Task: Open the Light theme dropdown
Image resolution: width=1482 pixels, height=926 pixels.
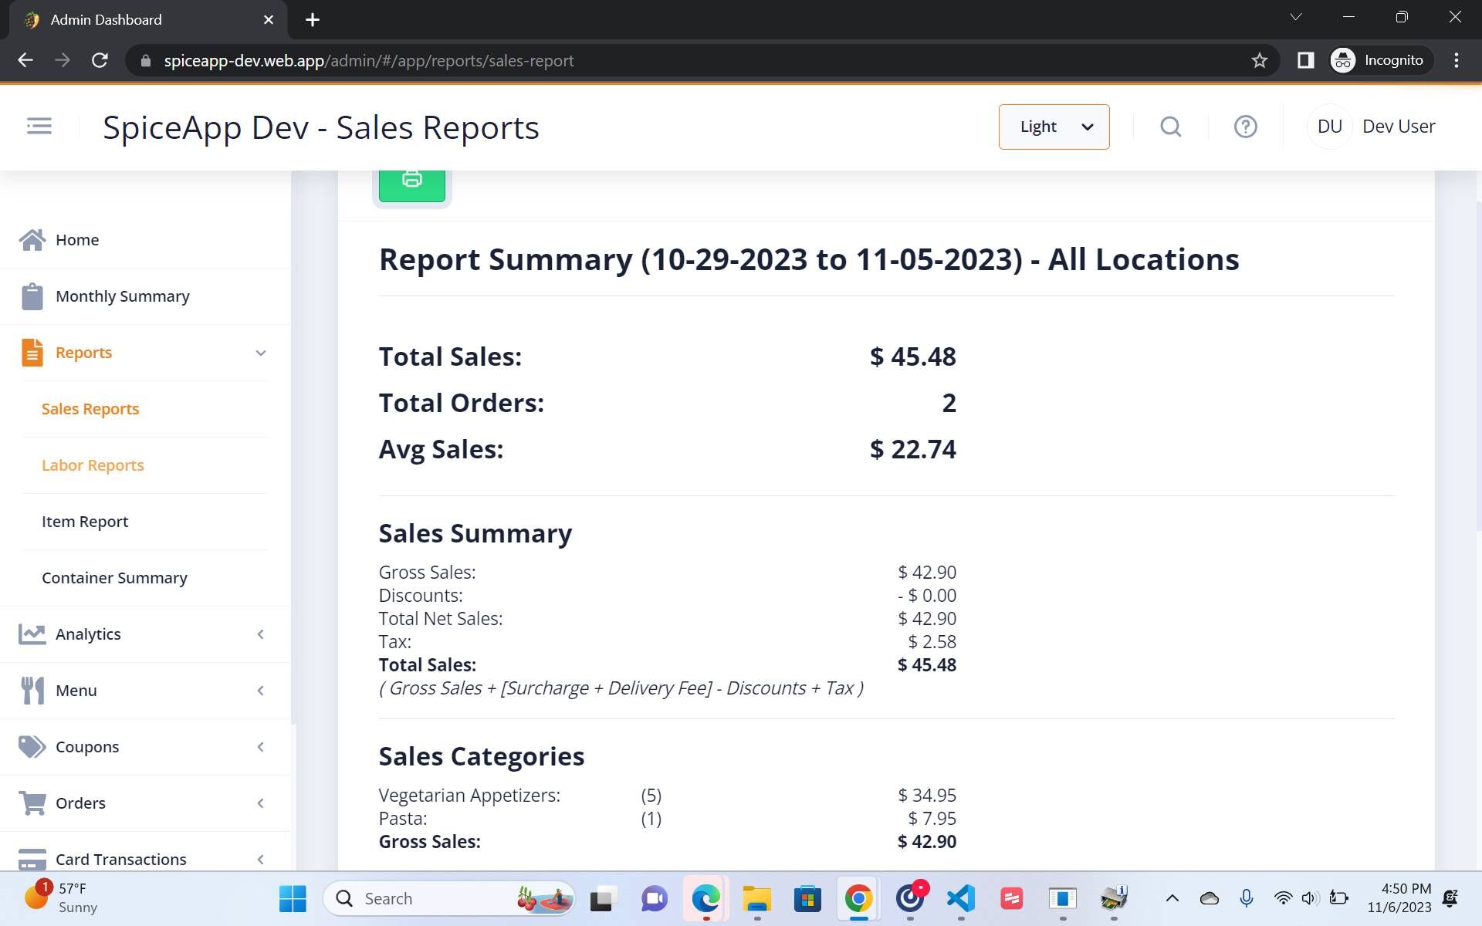Action: 1054,127
